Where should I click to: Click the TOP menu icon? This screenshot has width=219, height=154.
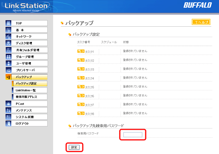pyautogui.click(x=8, y=23)
